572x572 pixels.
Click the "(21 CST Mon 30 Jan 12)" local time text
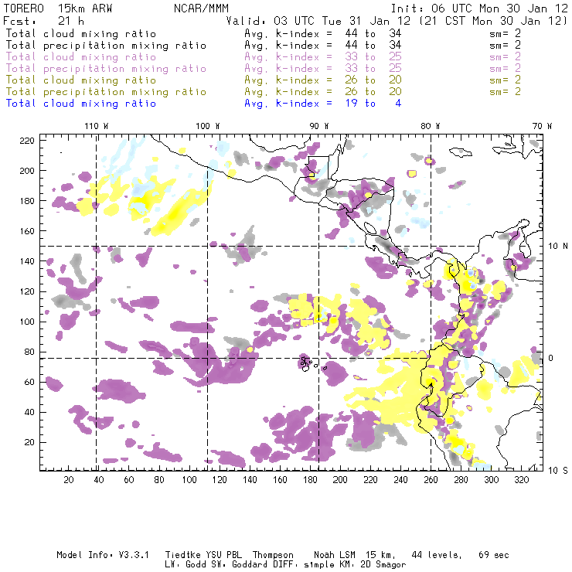point(493,21)
